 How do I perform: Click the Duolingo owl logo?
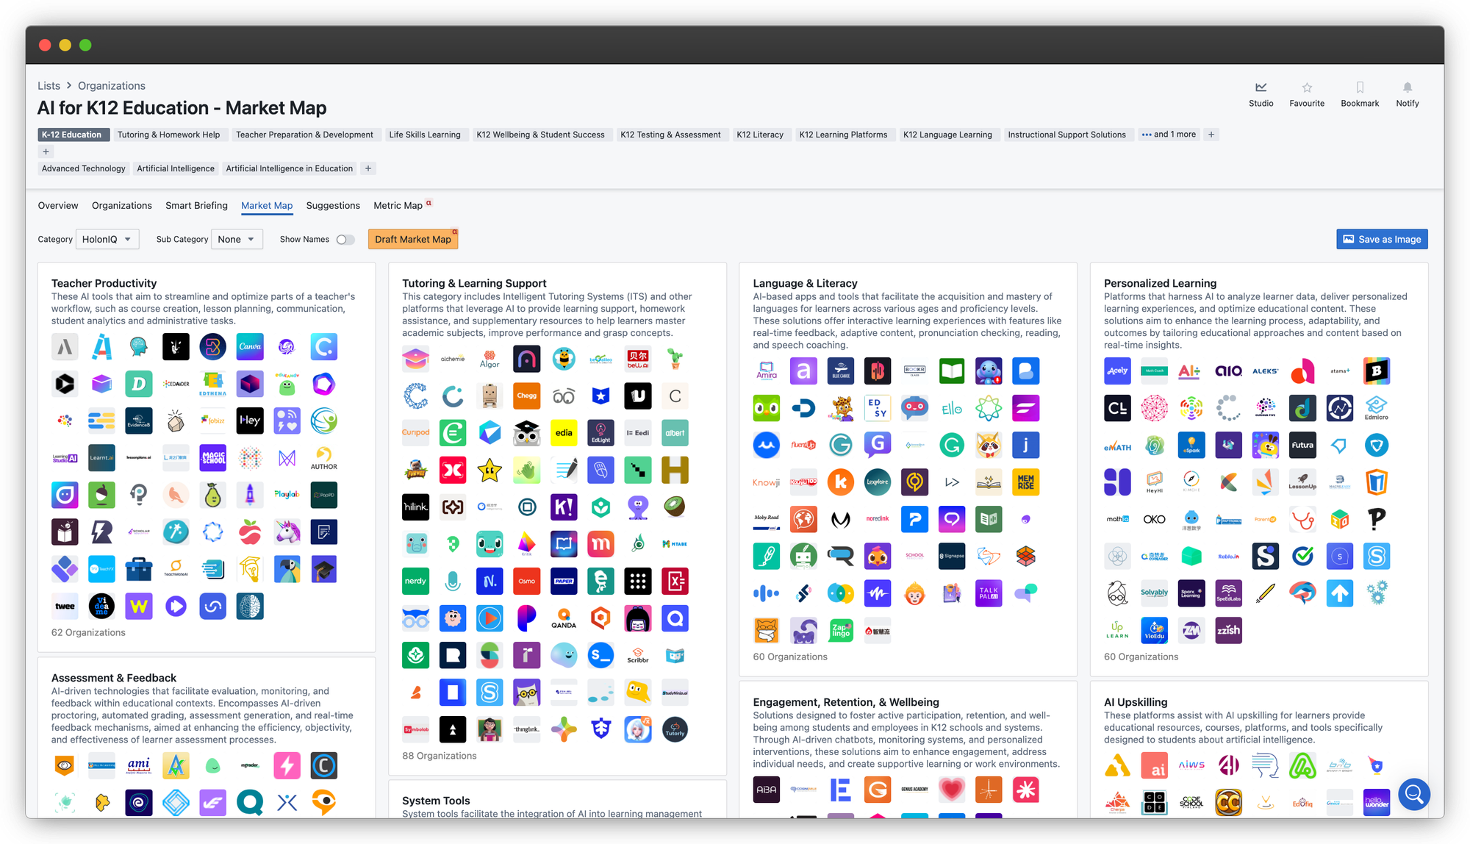[x=766, y=408]
